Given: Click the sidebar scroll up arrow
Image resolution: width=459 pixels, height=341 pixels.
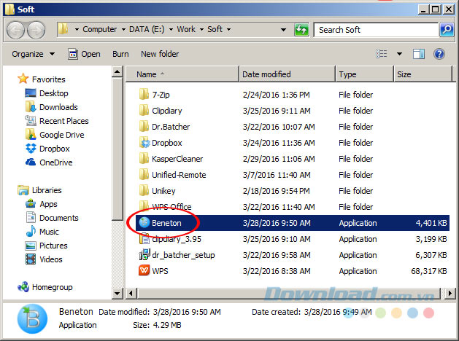Looking at the screenshot, I should coord(117,72).
